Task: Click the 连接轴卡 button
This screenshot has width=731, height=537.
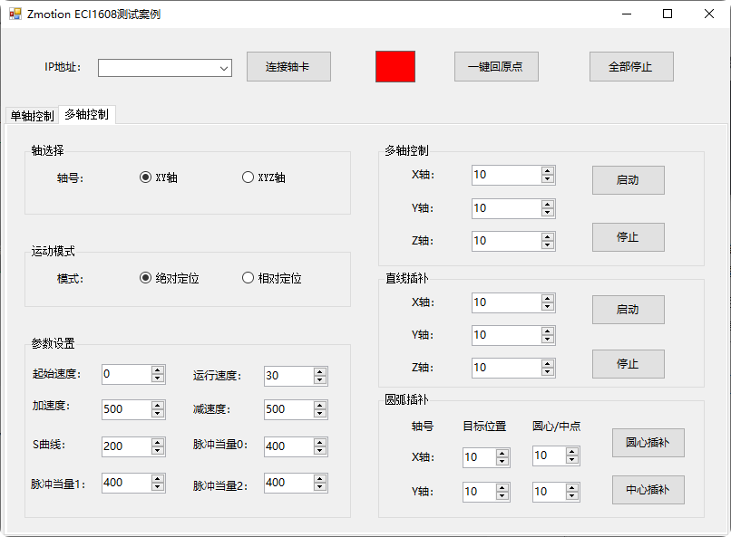Action: coord(288,66)
